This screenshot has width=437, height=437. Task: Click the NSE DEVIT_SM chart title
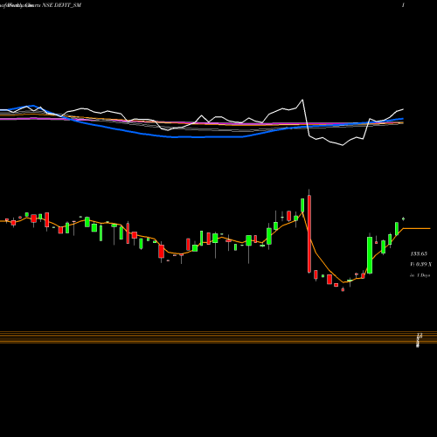(62, 5)
